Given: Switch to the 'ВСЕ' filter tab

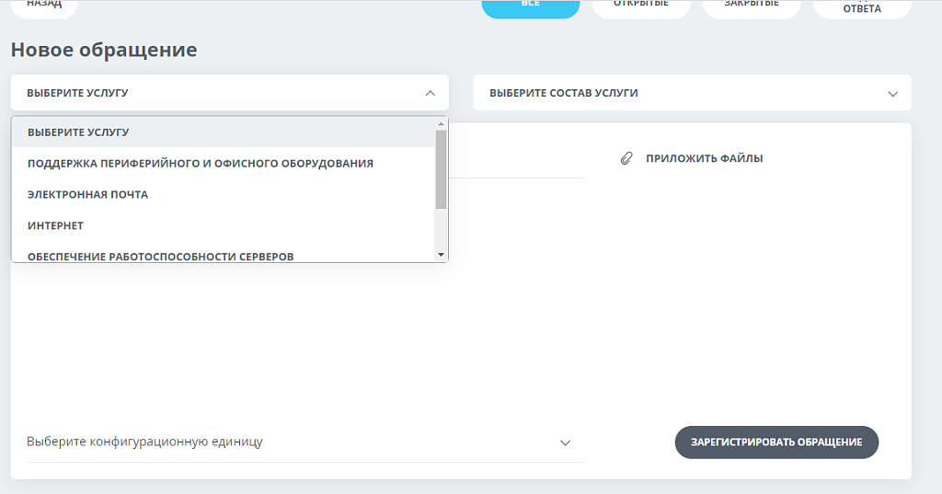Looking at the screenshot, I should coord(531,6).
